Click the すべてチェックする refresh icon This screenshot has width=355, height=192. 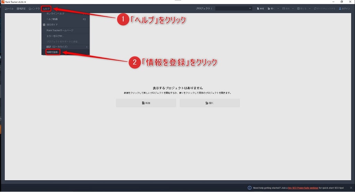[x=315, y=8]
